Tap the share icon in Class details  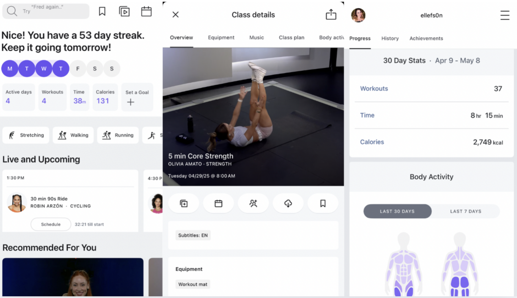[331, 14]
